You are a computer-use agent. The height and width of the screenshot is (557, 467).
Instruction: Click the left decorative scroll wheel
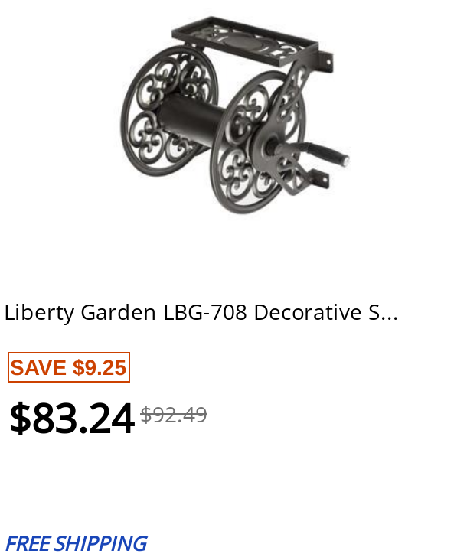(x=167, y=112)
